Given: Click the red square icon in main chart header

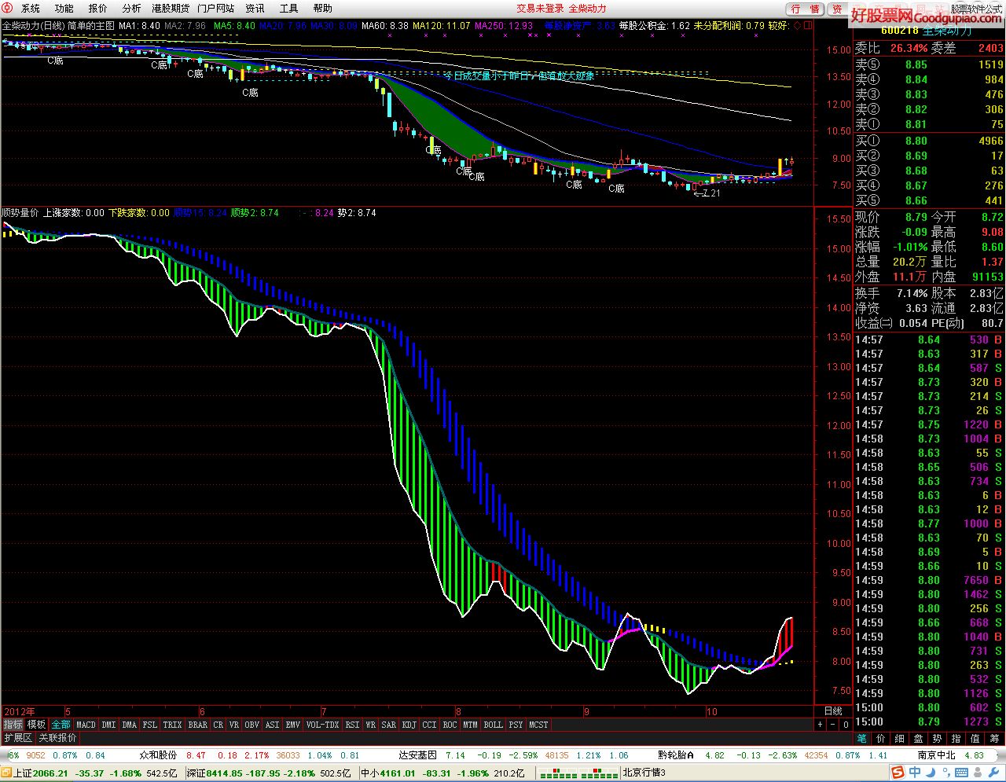Looking at the screenshot, I should point(808,25).
